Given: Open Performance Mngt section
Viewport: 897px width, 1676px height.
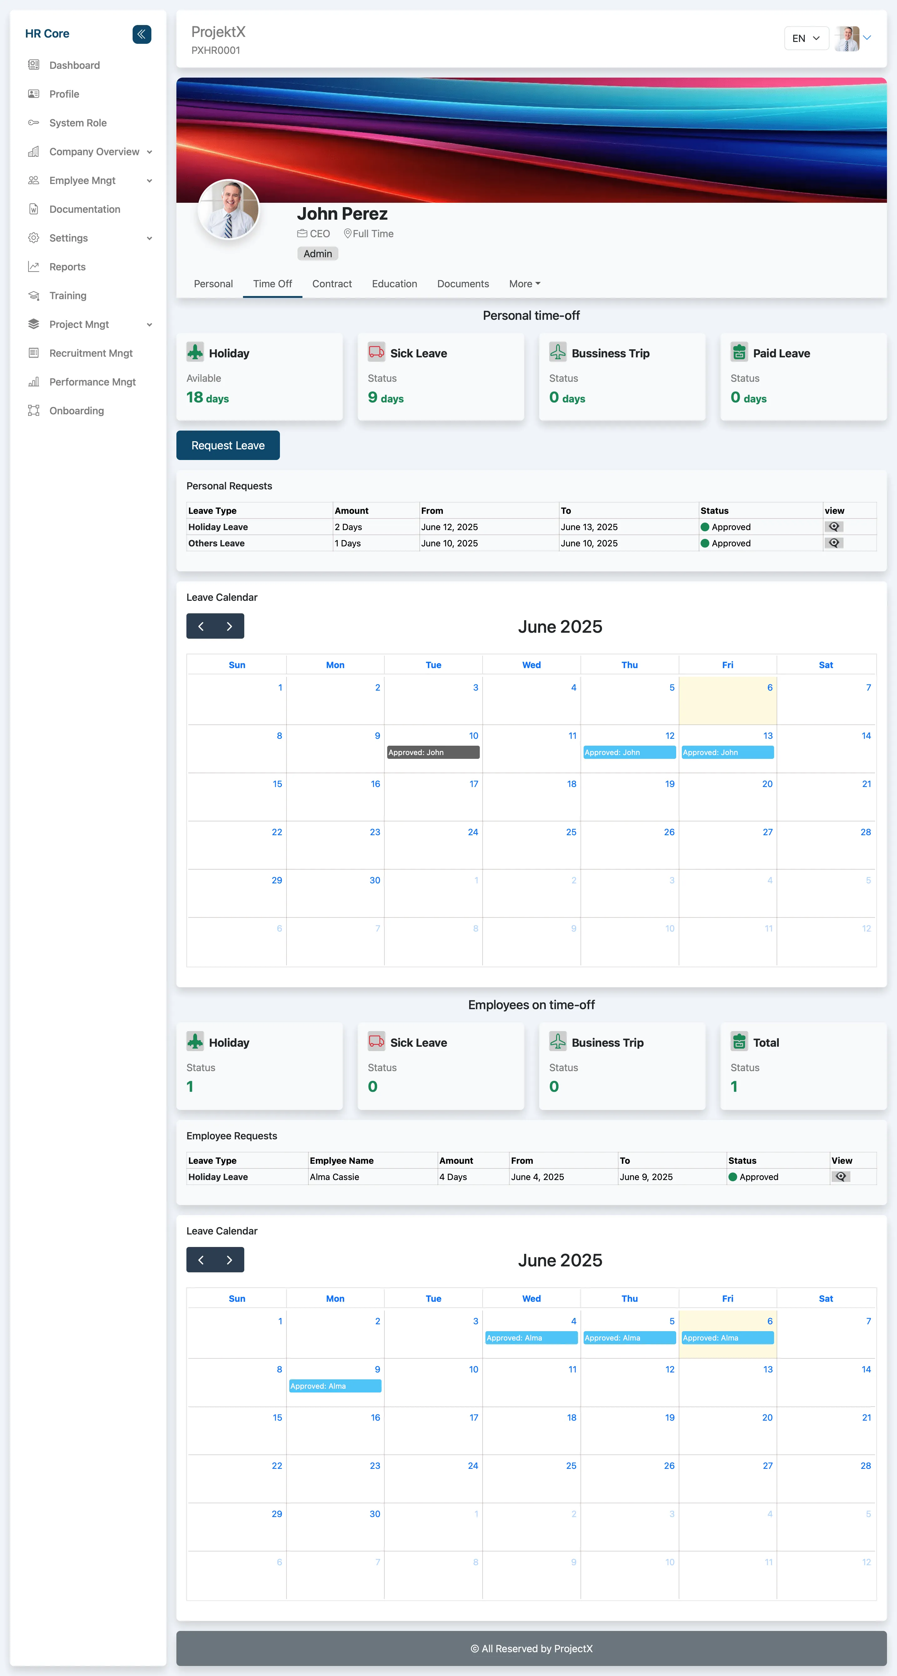Looking at the screenshot, I should point(92,382).
